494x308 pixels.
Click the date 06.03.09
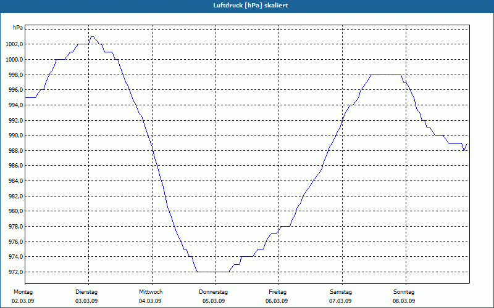(277, 301)
